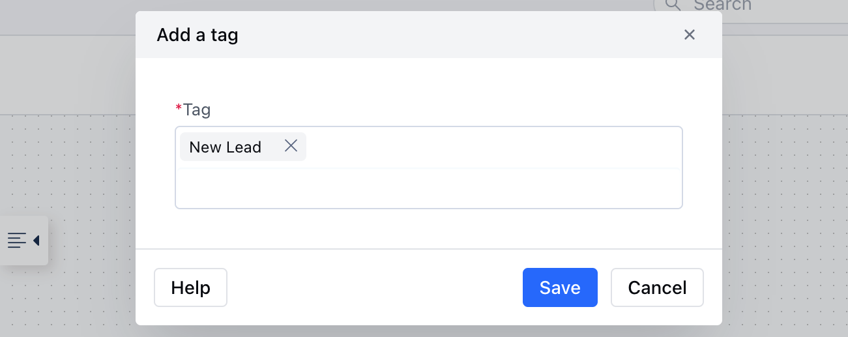Open Help for adding a tag
Screen dimensions: 848x337
coord(190,287)
